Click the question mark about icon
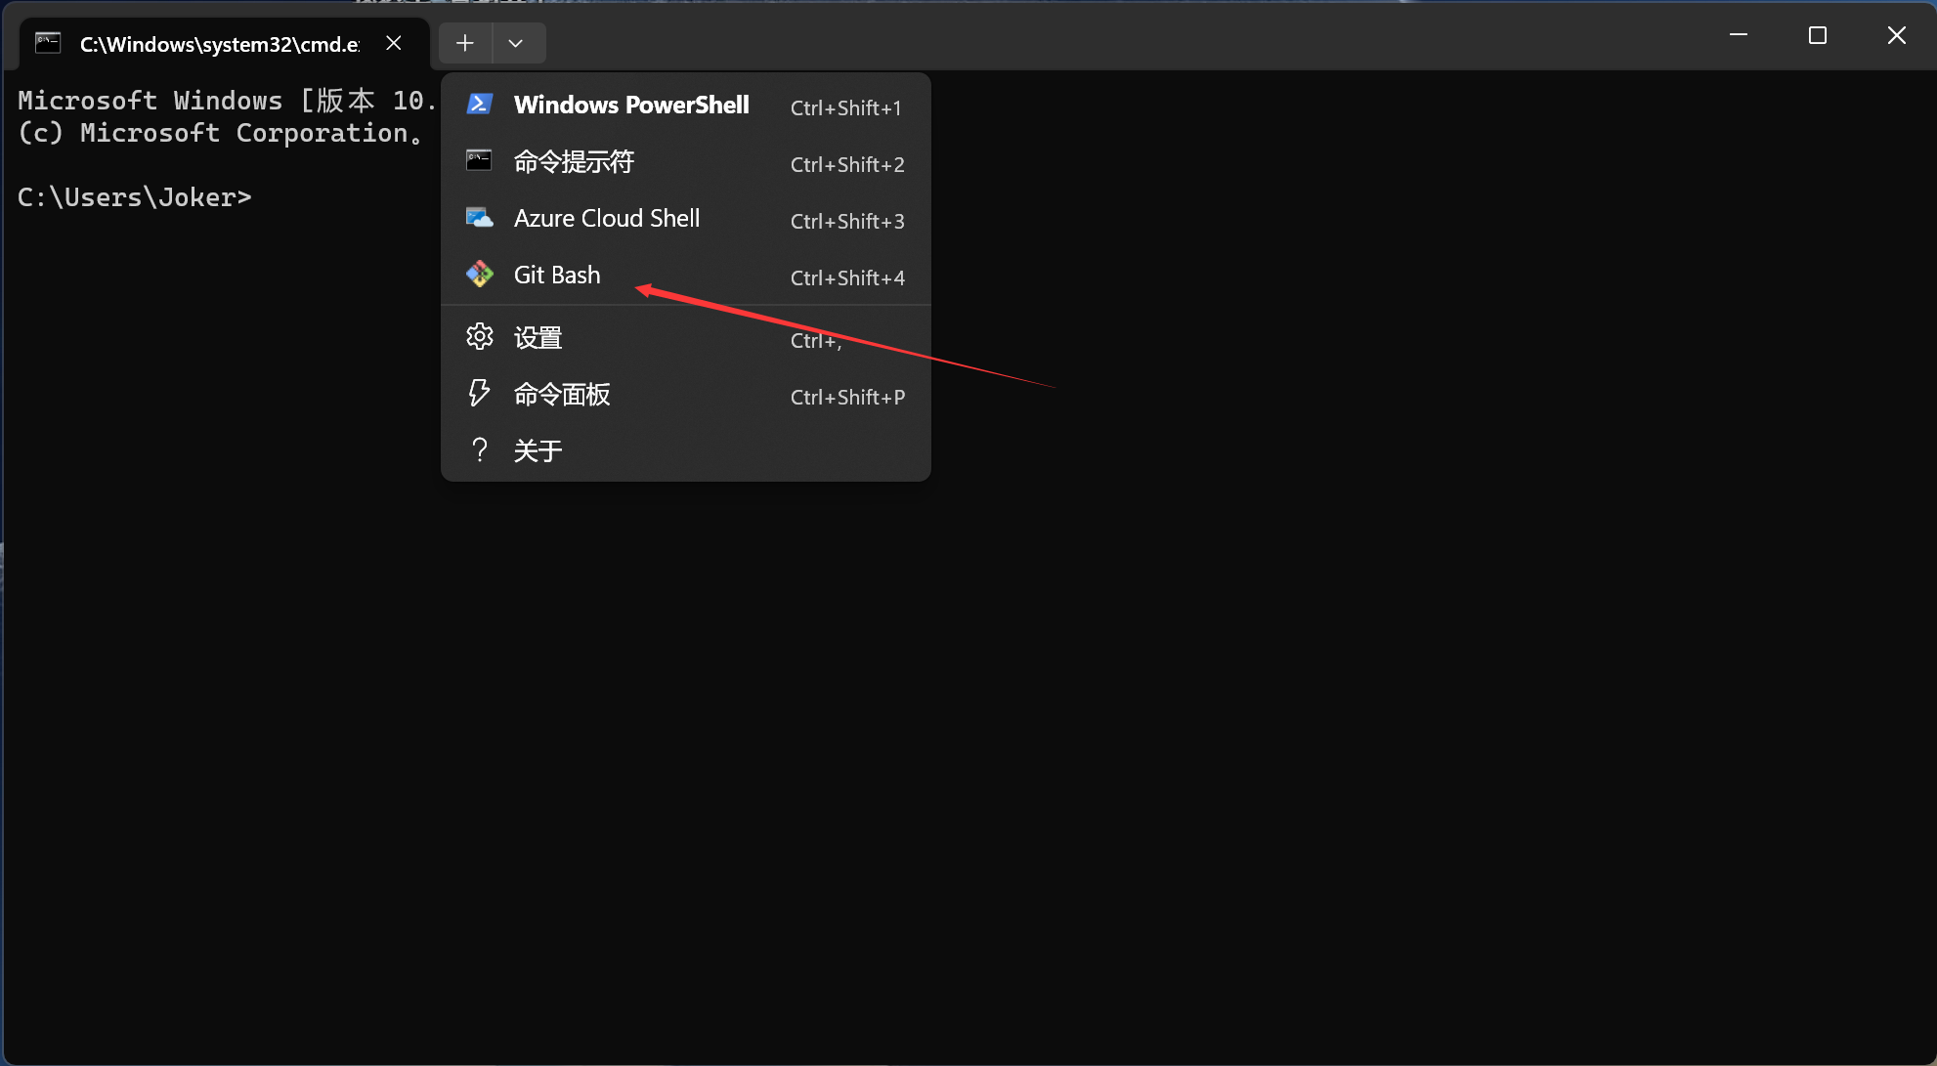This screenshot has height=1066, width=1937. point(479,450)
